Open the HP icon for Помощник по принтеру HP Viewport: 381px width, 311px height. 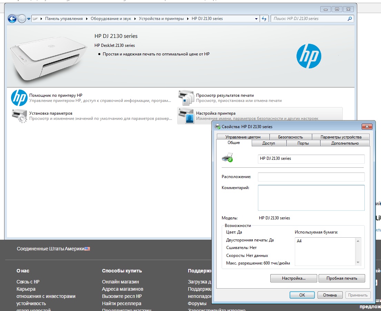pos(19,98)
